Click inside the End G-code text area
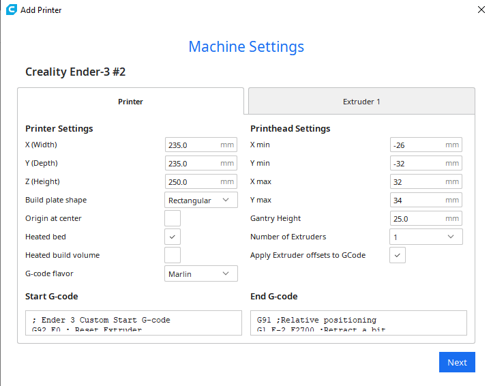The image size is (491, 386). tap(359, 323)
